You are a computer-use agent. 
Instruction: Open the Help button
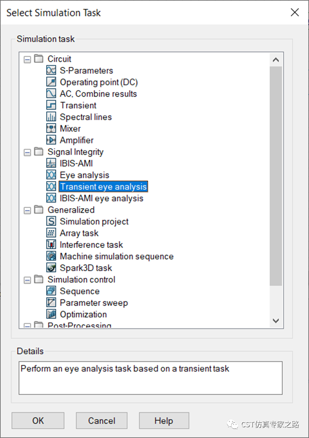tap(164, 421)
